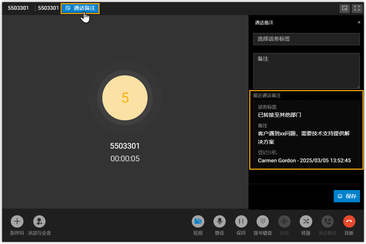Viewport: 366px width, 244px height.
Task: Click the recording waveform icon
Action: click(284, 222)
